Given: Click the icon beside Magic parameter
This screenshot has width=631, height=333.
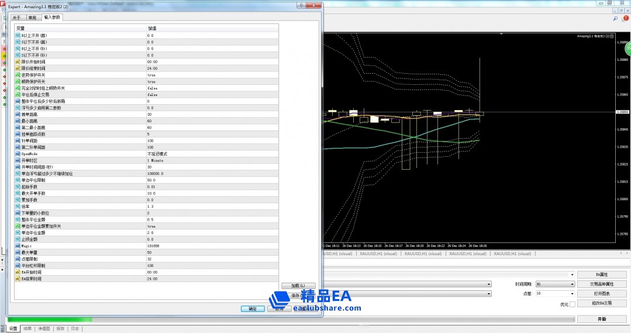Looking at the screenshot, I should 18,246.
